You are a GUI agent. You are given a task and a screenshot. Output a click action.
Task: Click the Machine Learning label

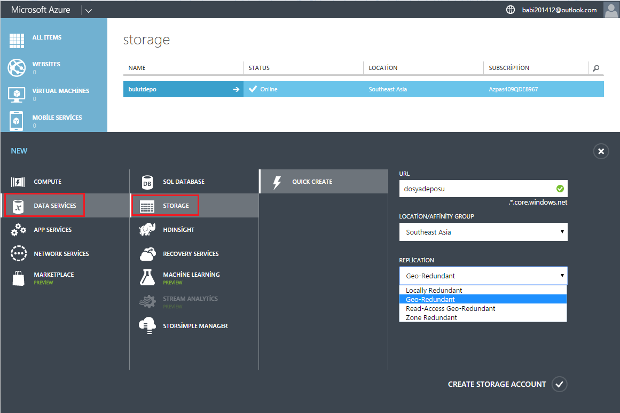pyautogui.click(x=191, y=274)
